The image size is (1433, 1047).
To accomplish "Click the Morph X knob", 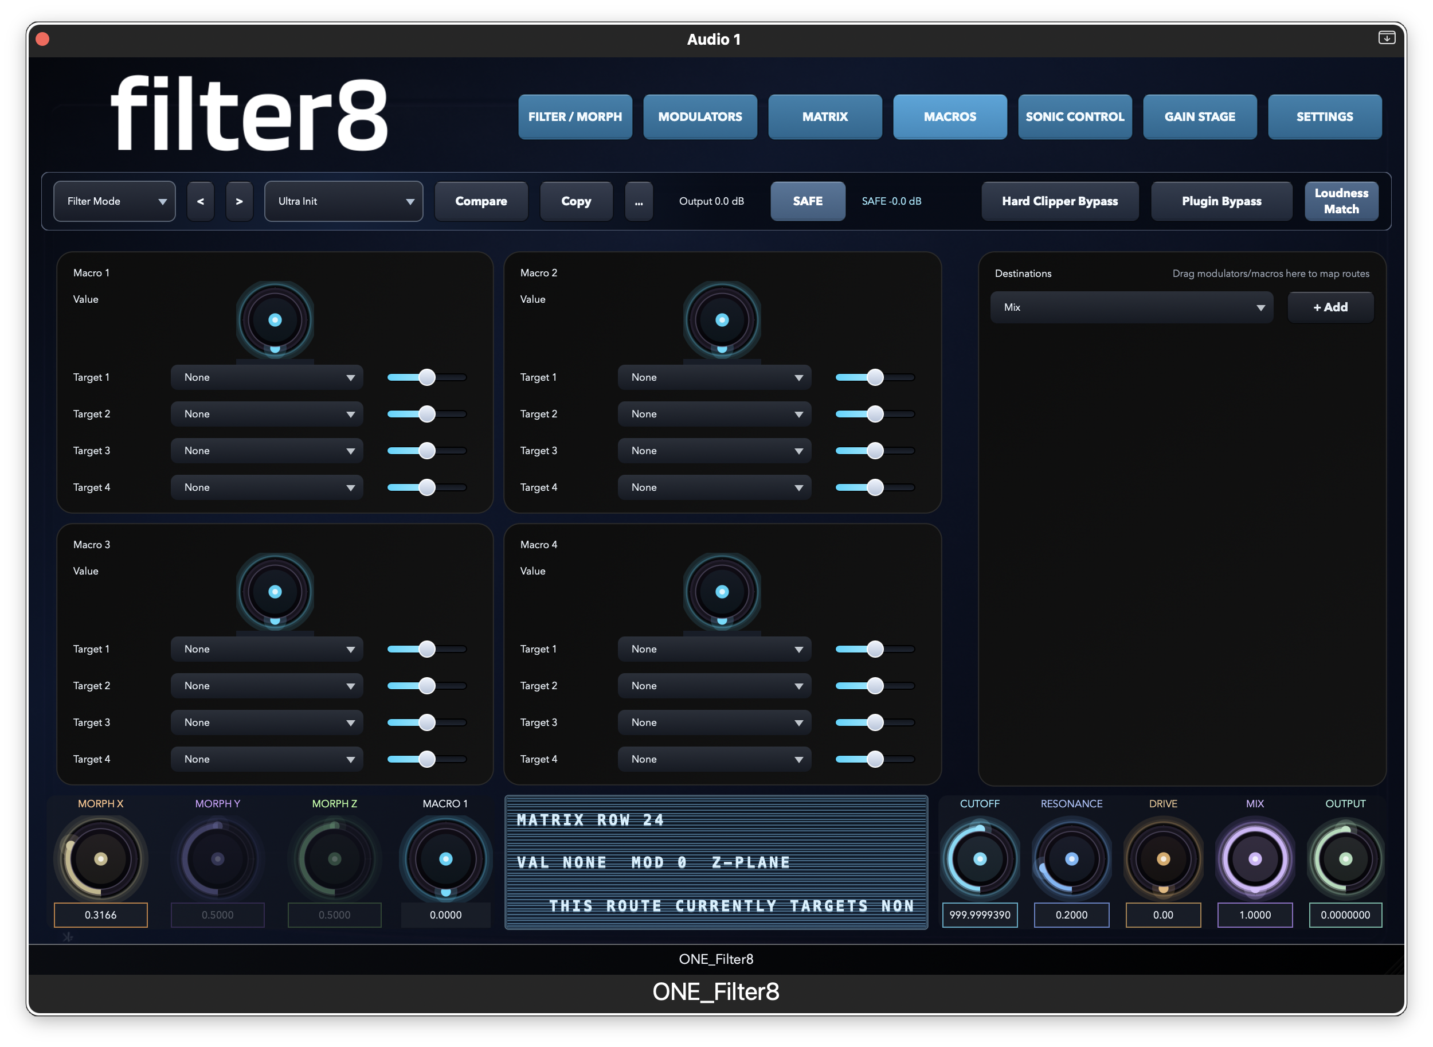I will 101,859.
